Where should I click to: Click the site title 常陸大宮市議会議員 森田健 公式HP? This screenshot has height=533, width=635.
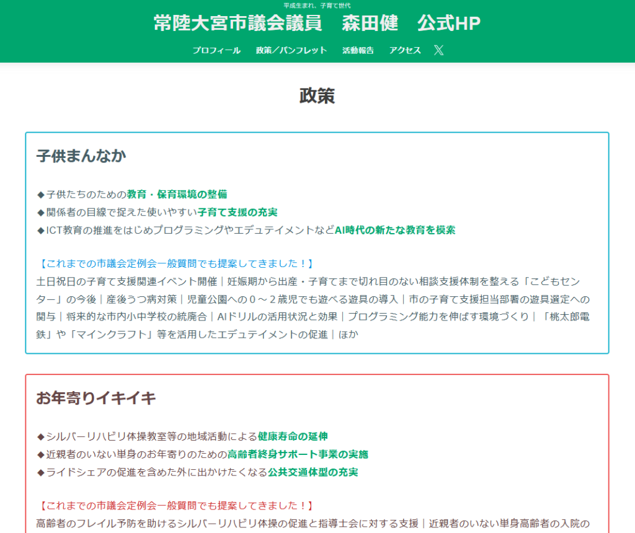point(317,24)
